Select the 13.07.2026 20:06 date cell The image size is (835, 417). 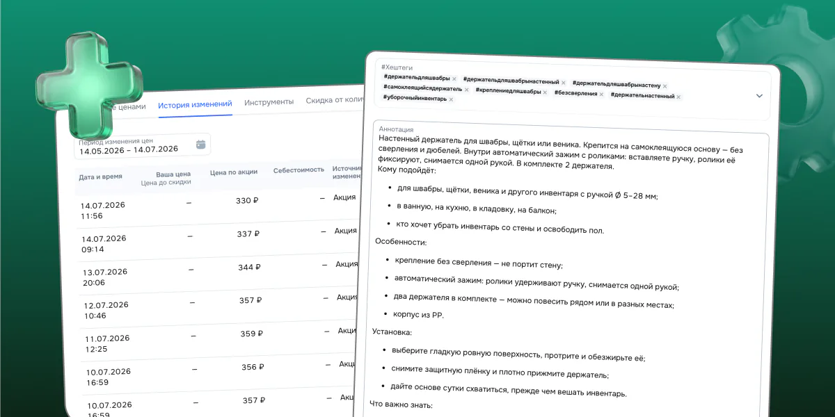tap(105, 277)
